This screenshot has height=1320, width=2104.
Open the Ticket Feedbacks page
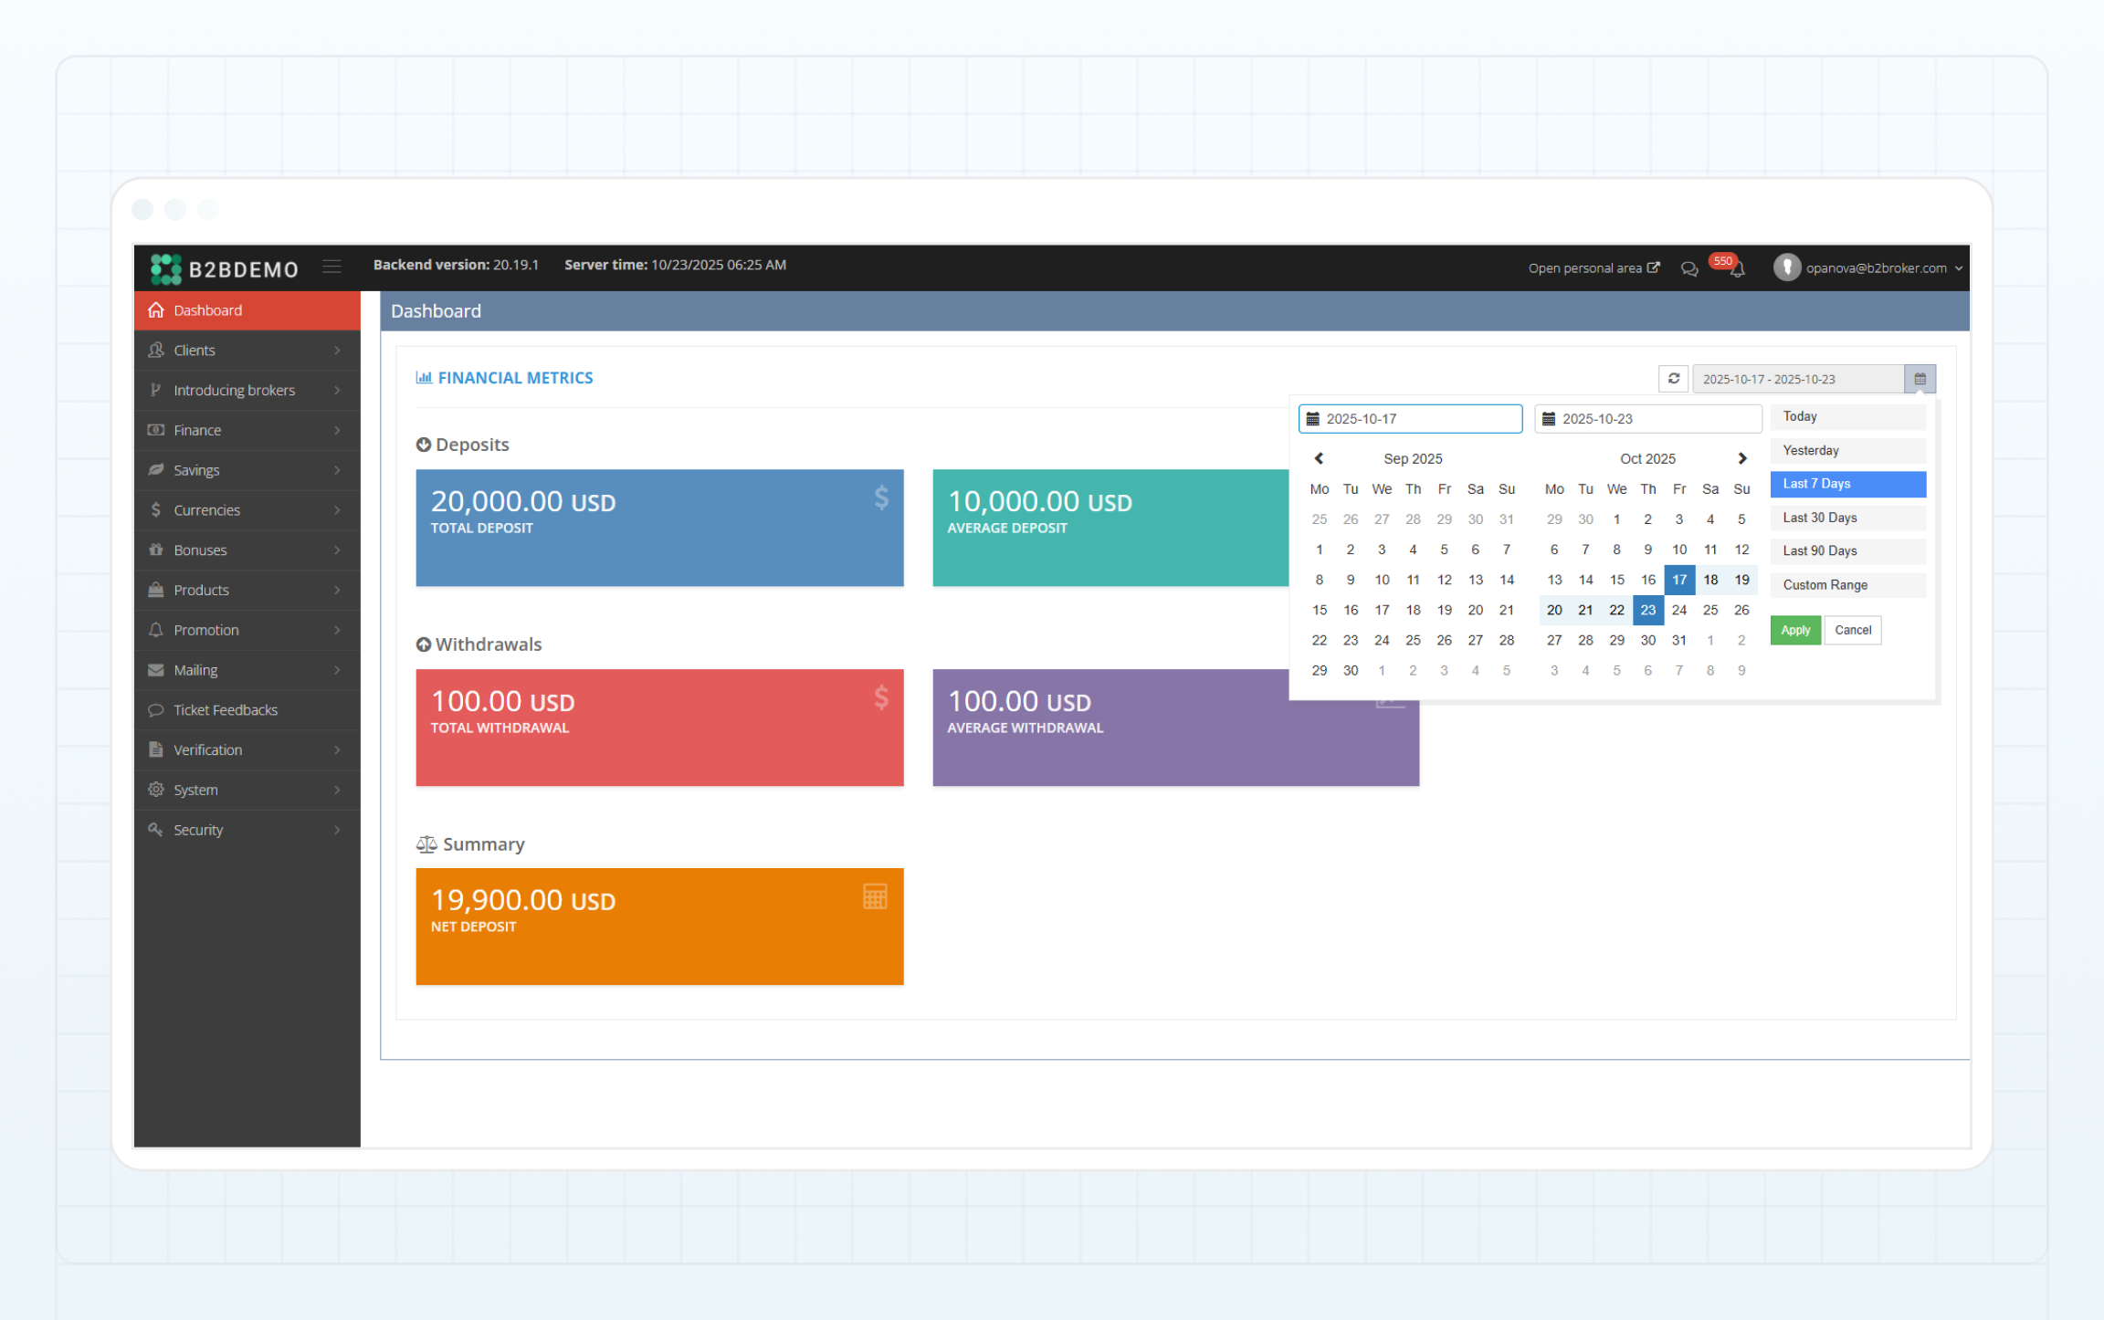(226, 710)
